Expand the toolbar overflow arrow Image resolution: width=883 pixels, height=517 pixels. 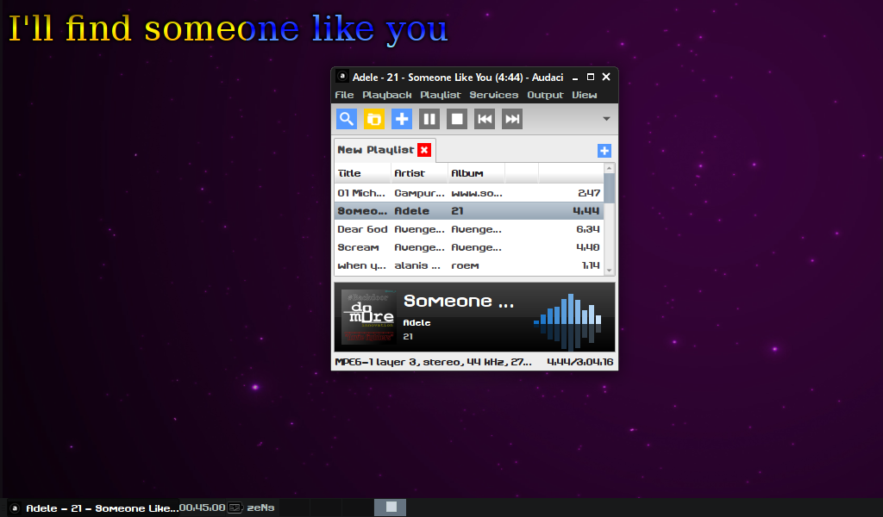click(606, 119)
